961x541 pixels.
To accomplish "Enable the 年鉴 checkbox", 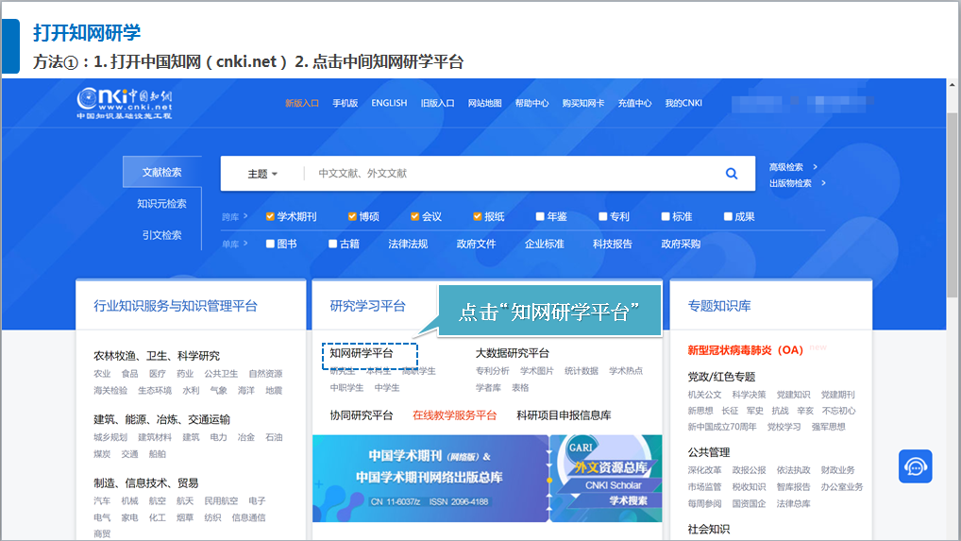I will point(540,216).
